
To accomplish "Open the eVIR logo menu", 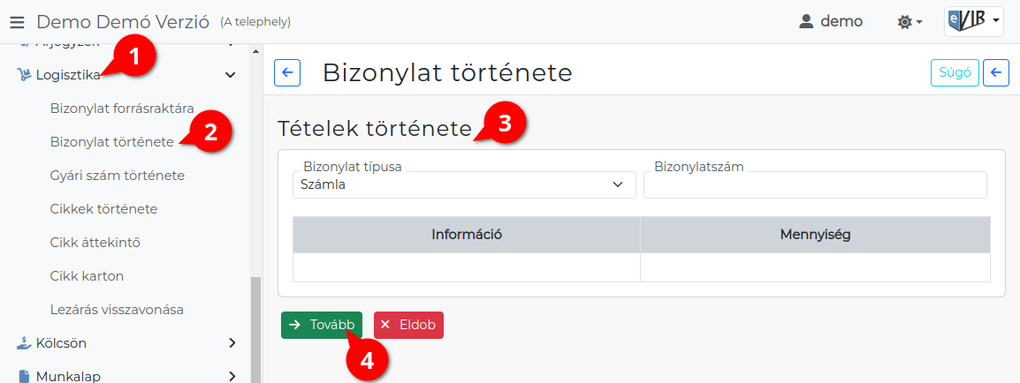I will 973,21.
